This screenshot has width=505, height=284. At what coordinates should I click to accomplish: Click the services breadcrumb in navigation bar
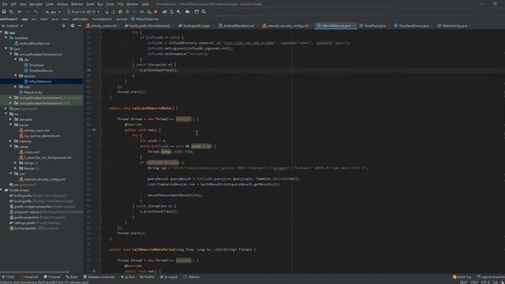tap(122, 19)
